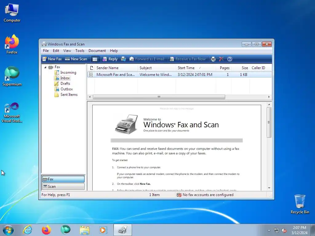This screenshot has width=315, height=236.
Task: Switch to Scan view button
Action: [x=63, y=187]
